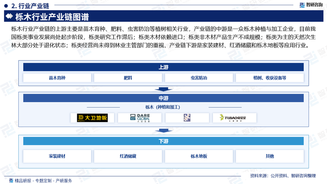Click the 下游 header bar
Screen dimensions: 327x184
pos(163,141)
